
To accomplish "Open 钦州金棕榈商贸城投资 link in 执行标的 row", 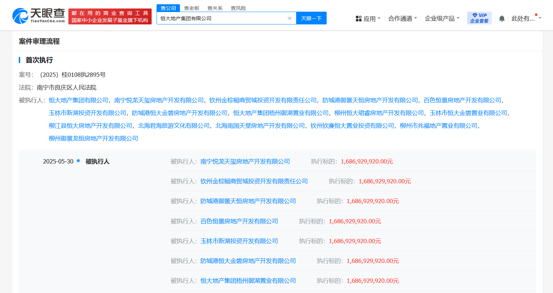I will (x=254, y=181).
